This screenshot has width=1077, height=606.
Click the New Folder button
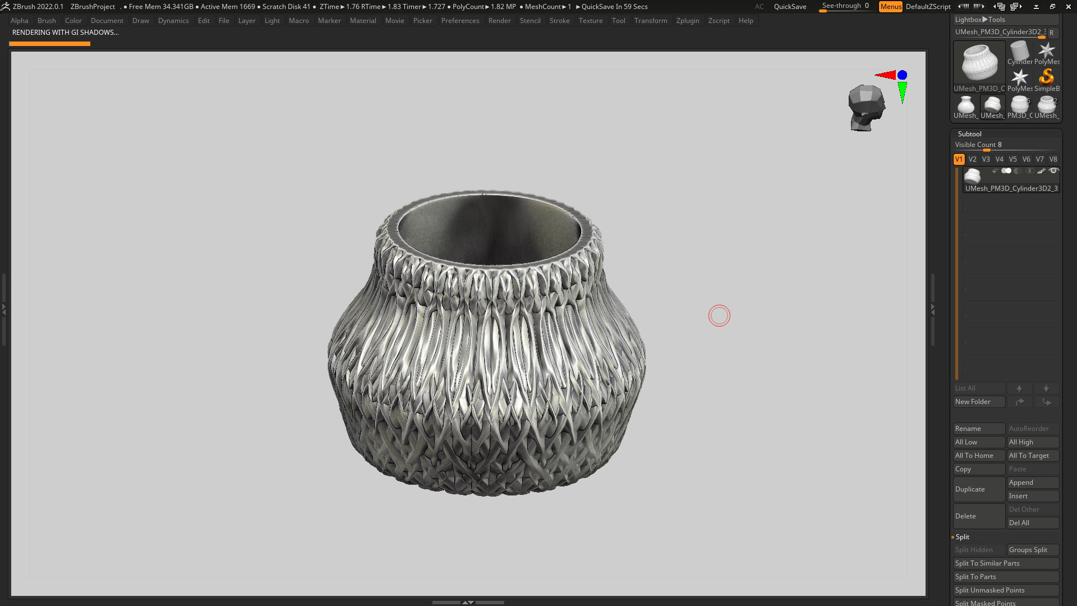click(979, 402)
